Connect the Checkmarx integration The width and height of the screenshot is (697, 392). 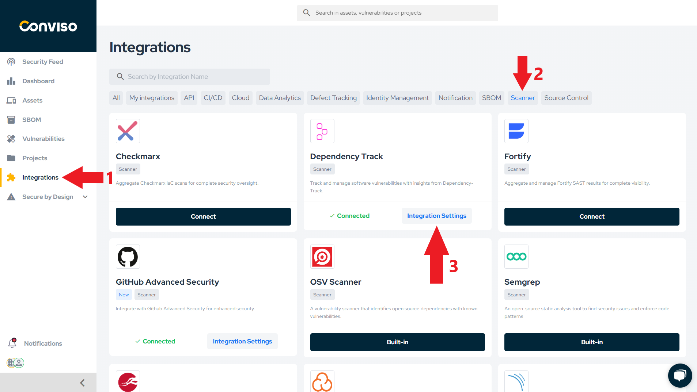click(203, 216)
